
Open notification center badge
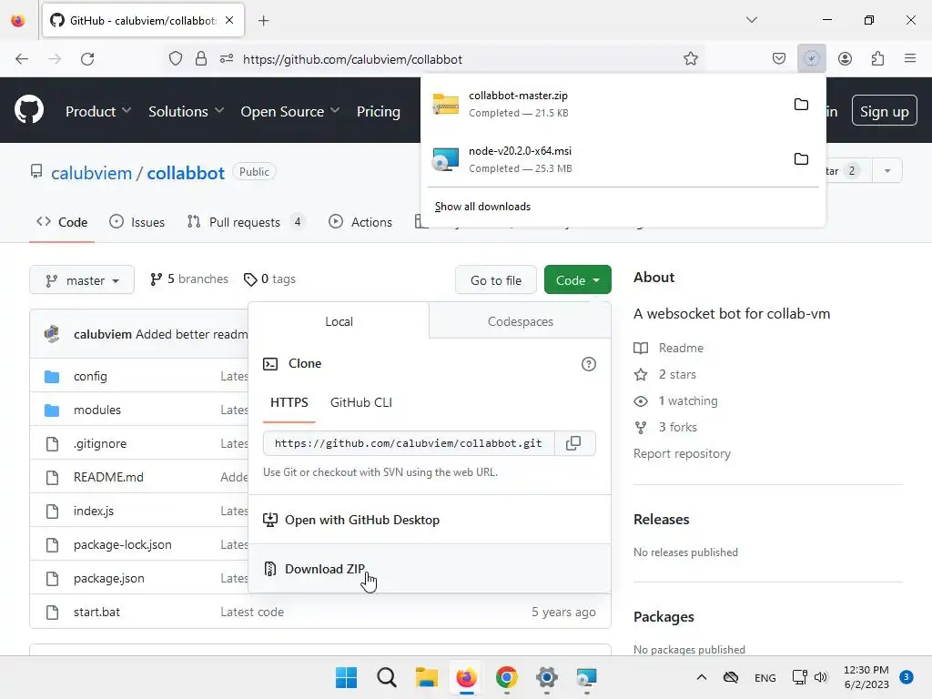pyautogui.click(x=906, y=677)
